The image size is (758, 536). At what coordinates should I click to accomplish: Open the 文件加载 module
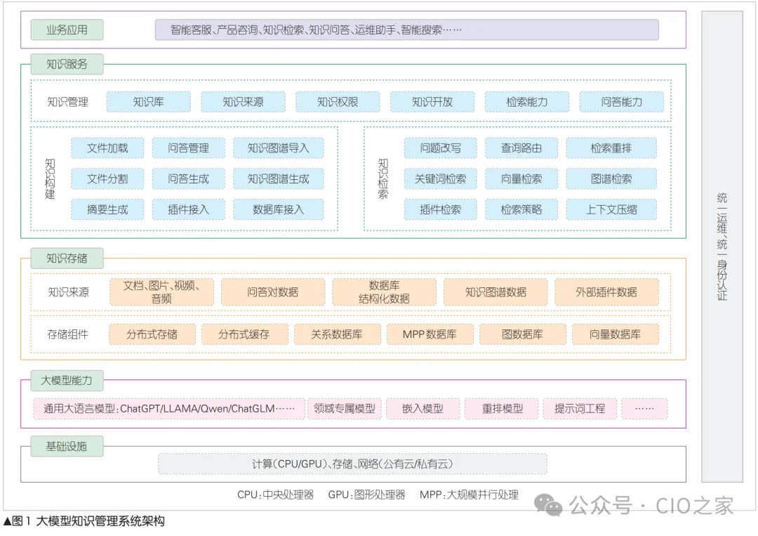(107, 148)
